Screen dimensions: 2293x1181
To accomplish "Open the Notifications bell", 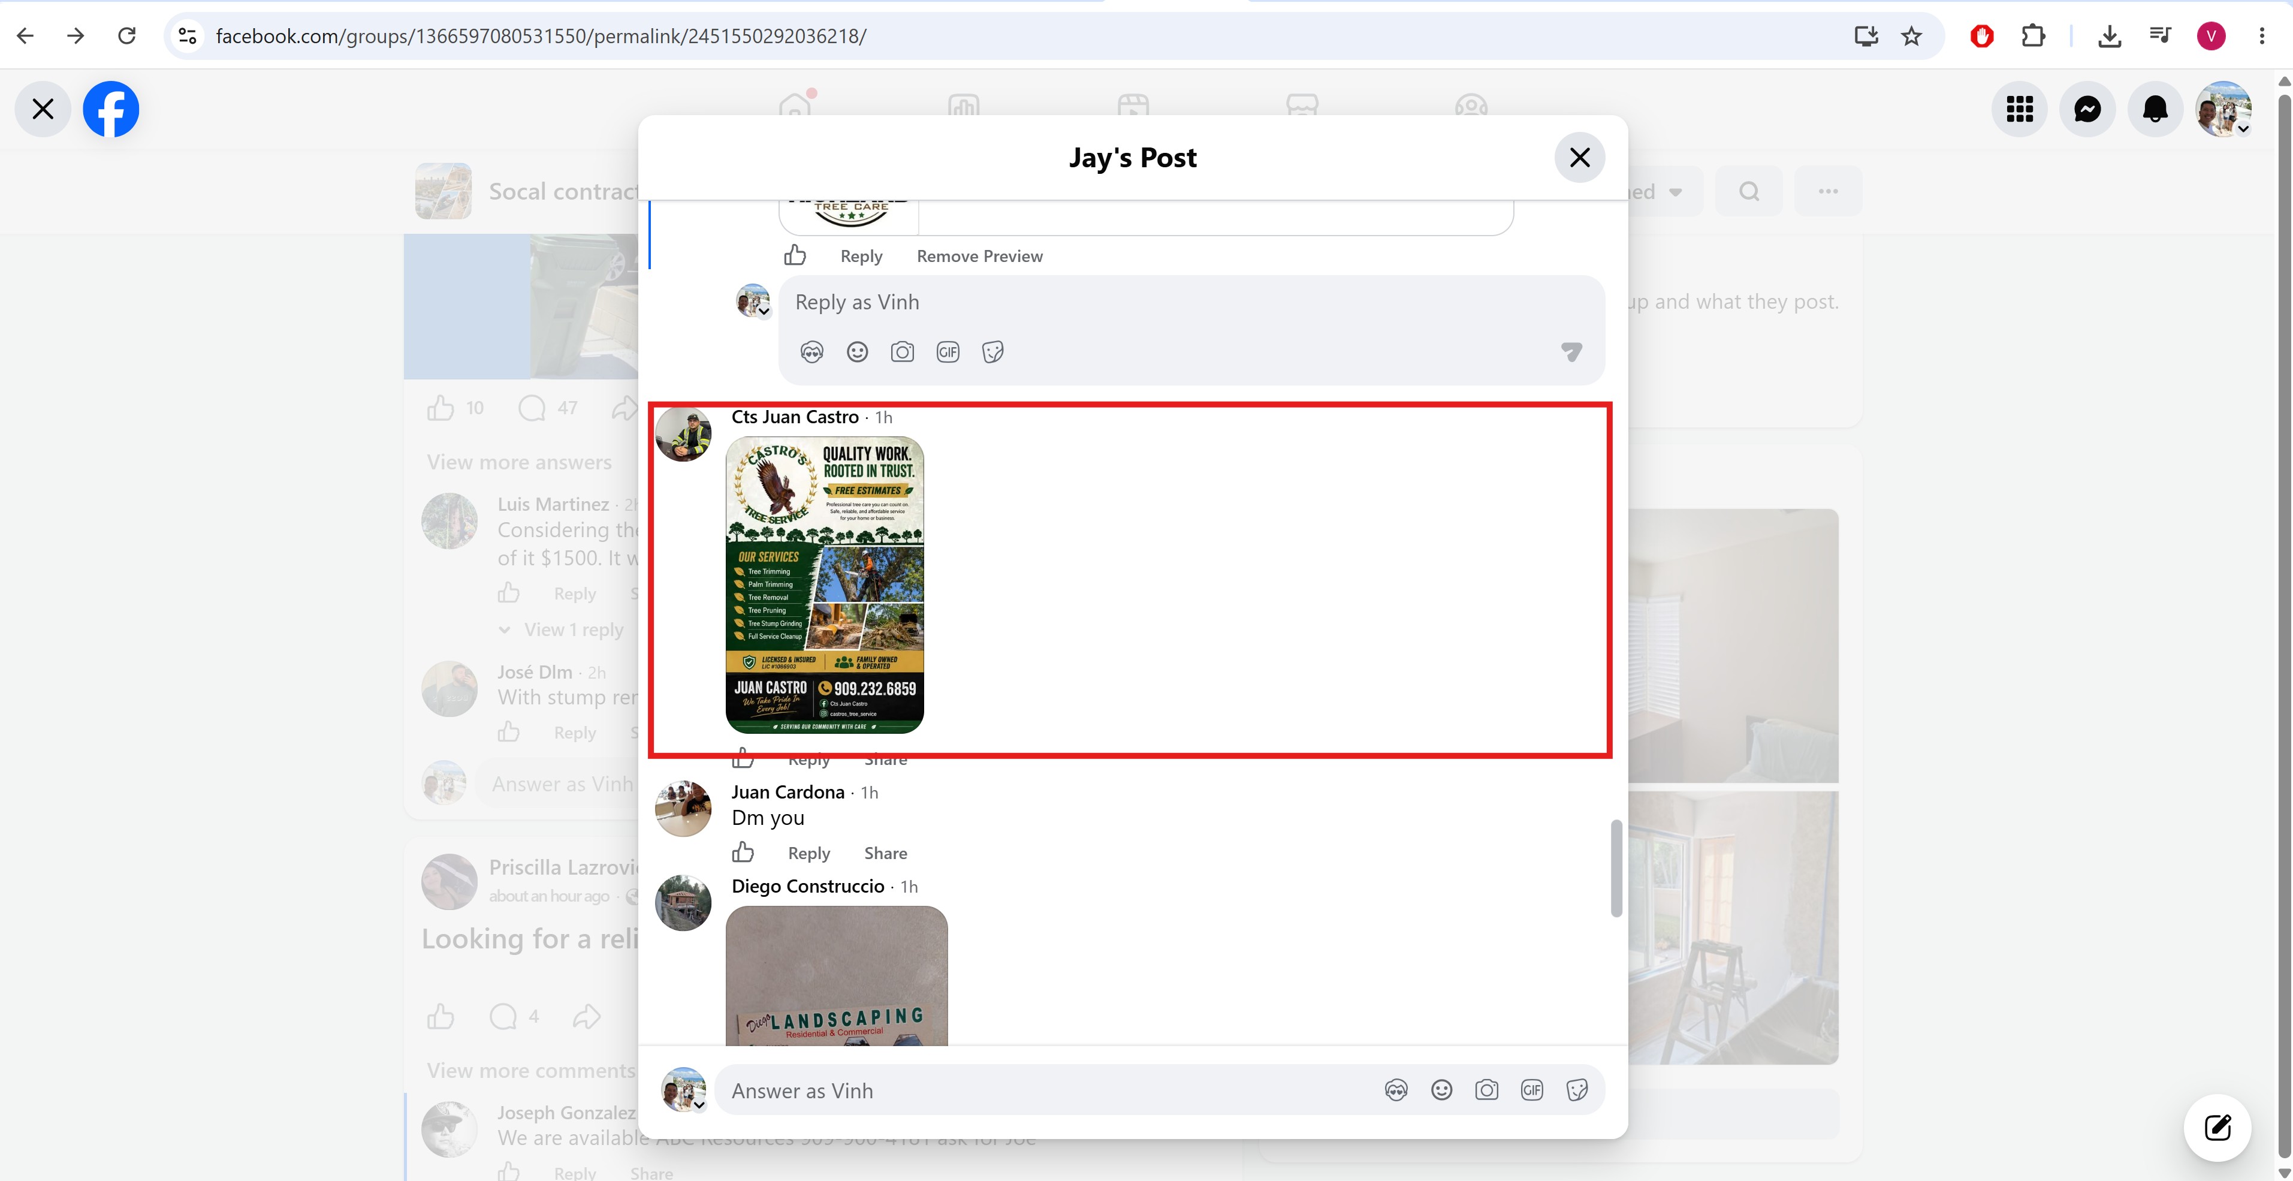I will pos(2155,110).
